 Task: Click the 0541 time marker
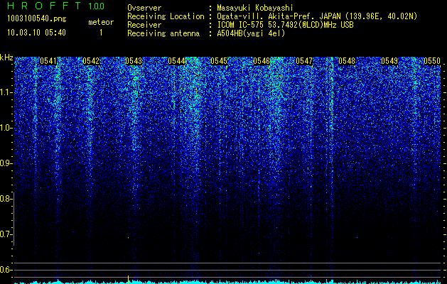[x=48, y=61]
